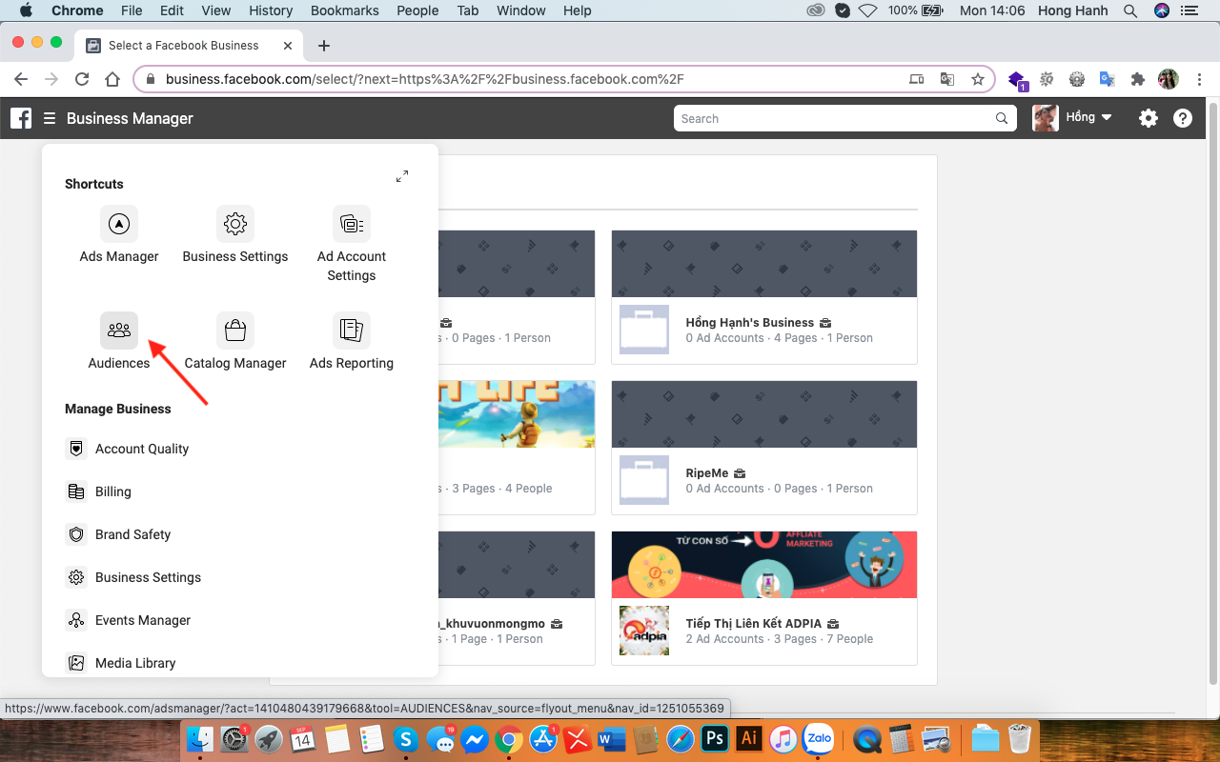Screen dimensions: 1220x762
Task: Open the Ads Reporting shortcut icon
Action: [352, 331]
